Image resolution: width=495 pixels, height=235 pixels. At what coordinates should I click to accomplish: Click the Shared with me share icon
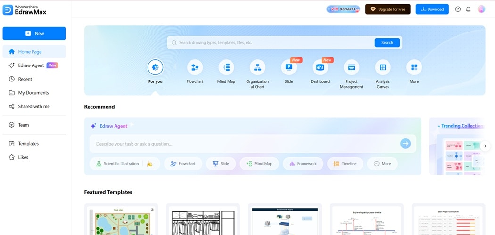pos(12,106)
